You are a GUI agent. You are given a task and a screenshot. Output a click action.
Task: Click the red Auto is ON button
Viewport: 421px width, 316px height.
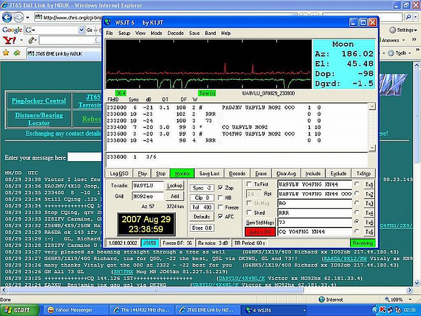(x=260, y=232)
